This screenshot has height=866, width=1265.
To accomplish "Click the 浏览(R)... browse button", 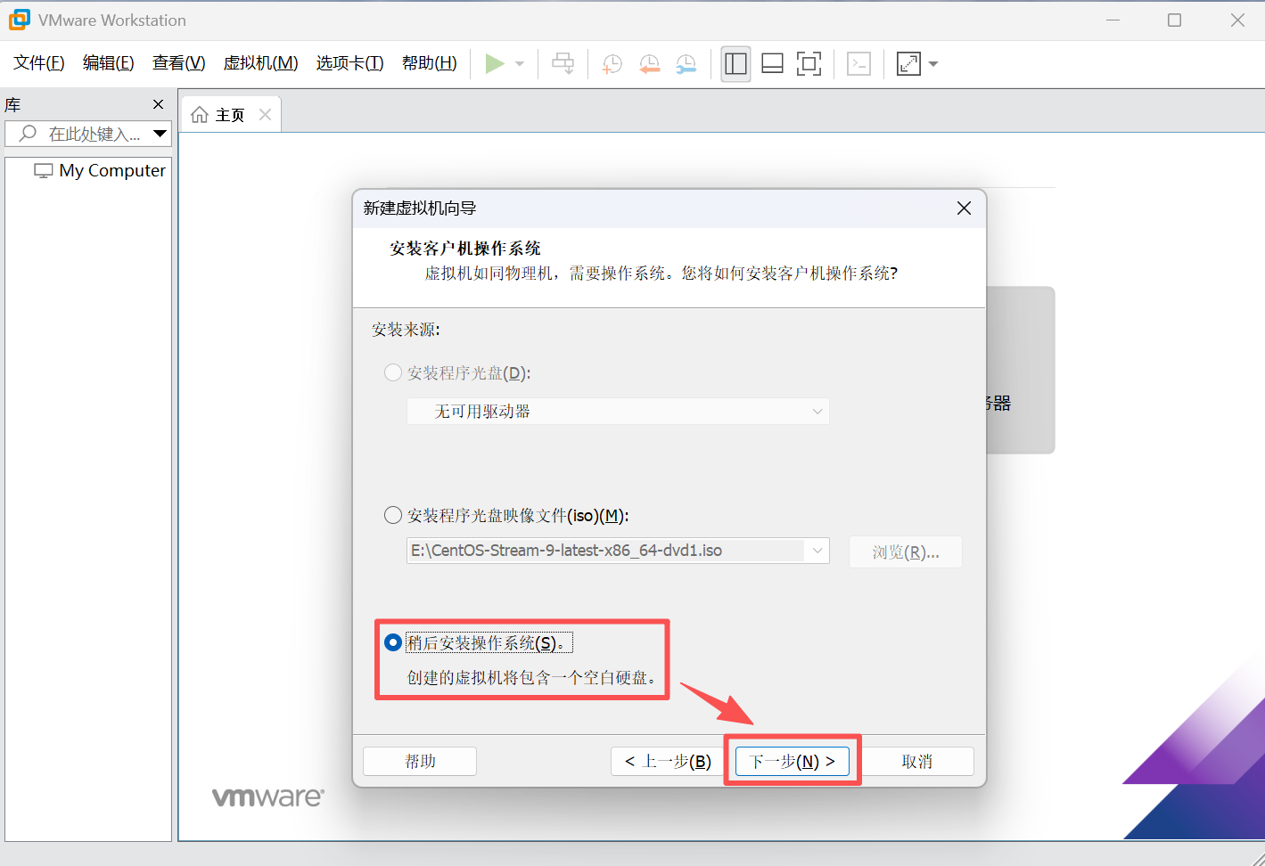I will [x=906, y=552].
